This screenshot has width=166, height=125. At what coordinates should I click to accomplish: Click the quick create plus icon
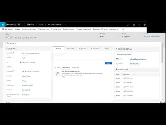tap(139, 25)
